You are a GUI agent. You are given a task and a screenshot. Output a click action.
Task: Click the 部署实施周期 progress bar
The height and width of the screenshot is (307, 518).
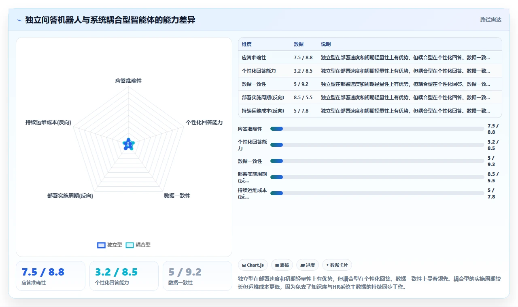pos(377,177)
